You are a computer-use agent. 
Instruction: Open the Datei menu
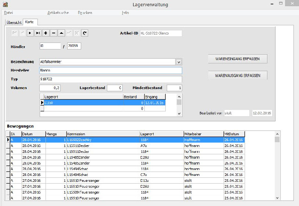coord(8,13)
